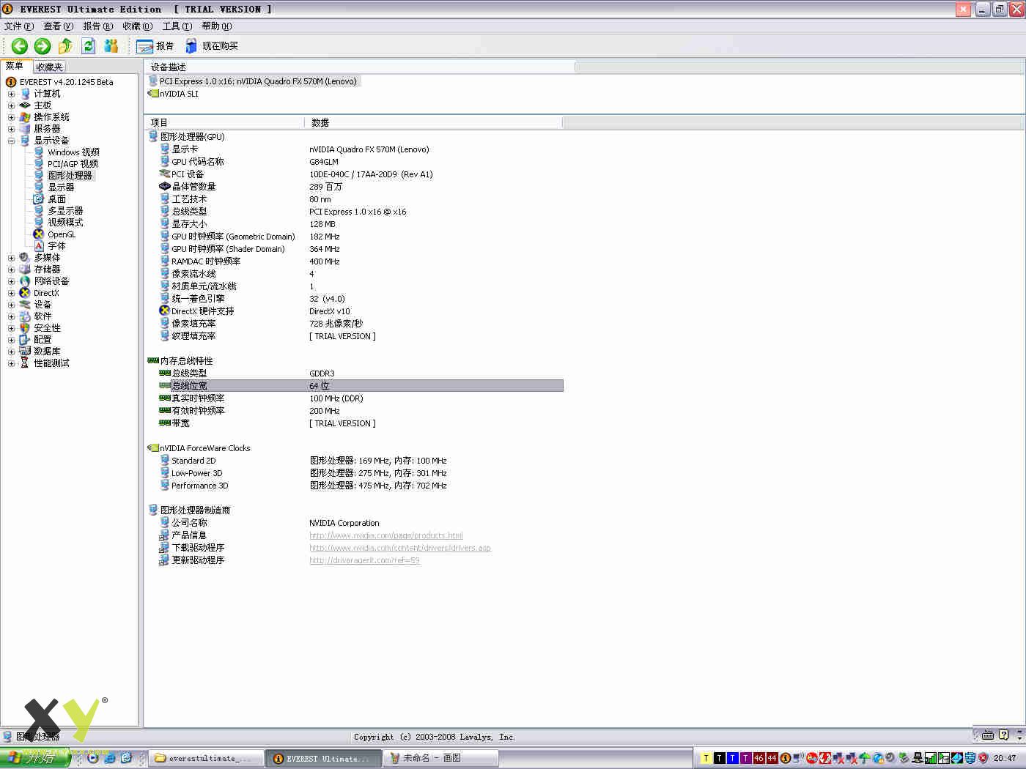Open the 文件(F) menu
The width and height of the screenshot is (1026, 769).
coord(19,26)
